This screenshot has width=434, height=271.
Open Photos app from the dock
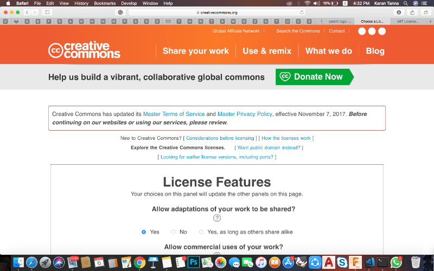point(221,262)
